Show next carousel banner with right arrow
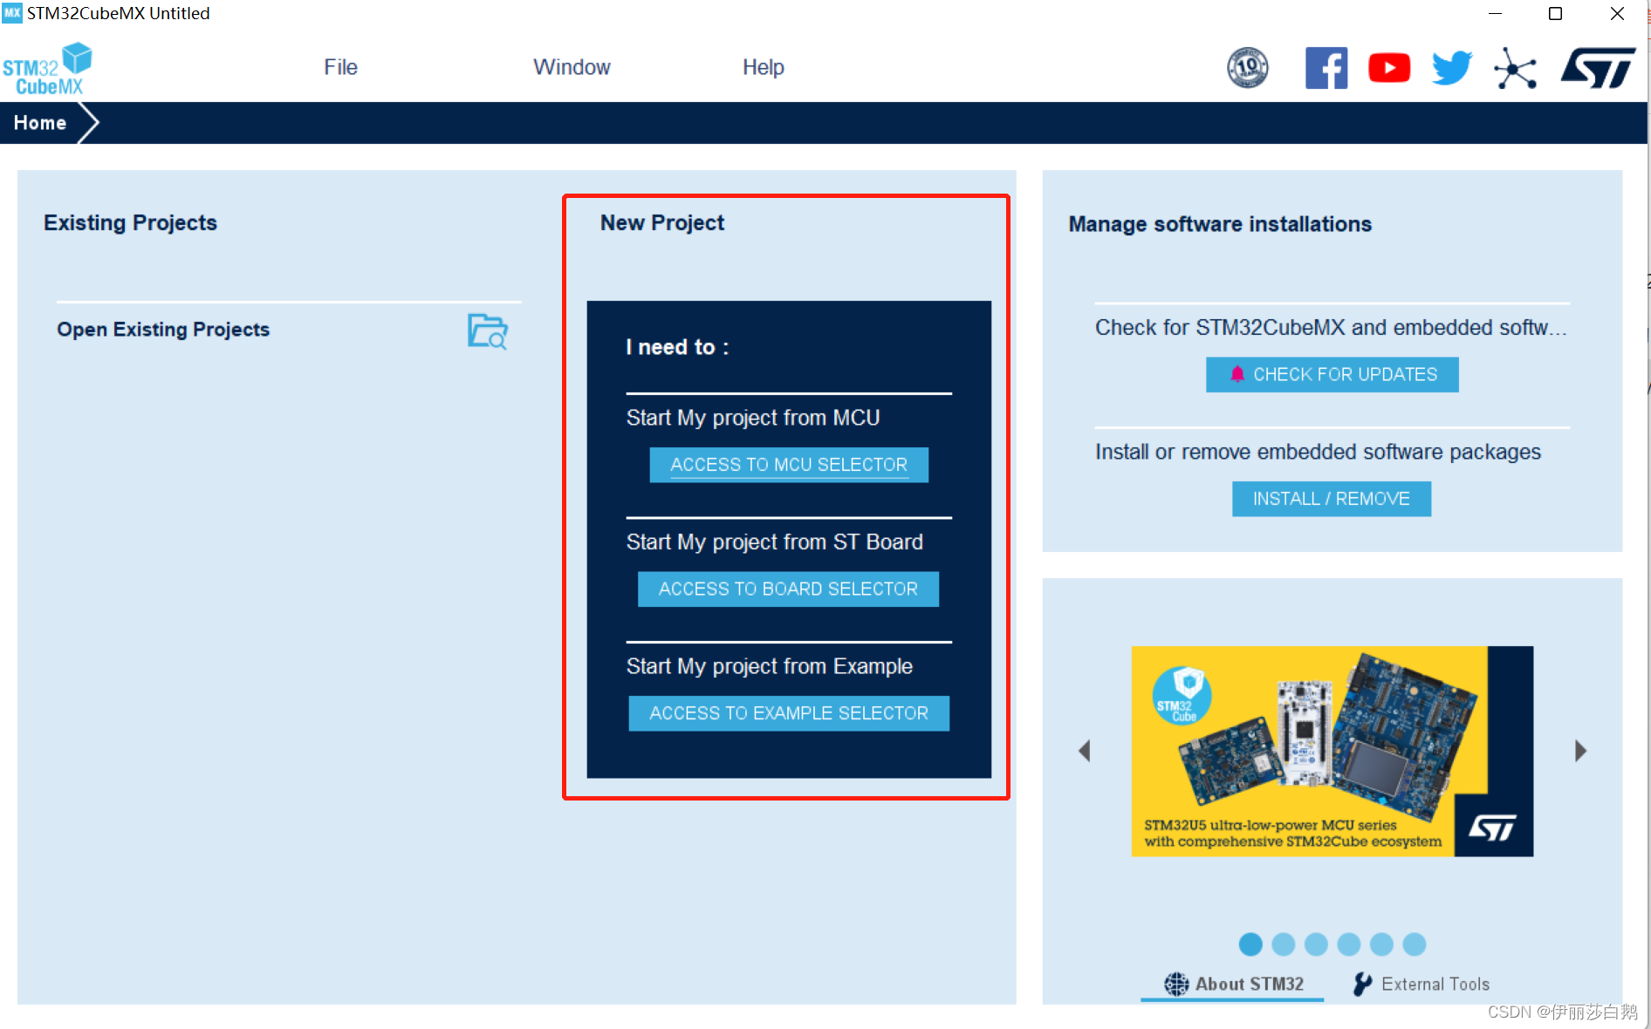This screenshot has width=1651, height=1029. point(1580,751)
